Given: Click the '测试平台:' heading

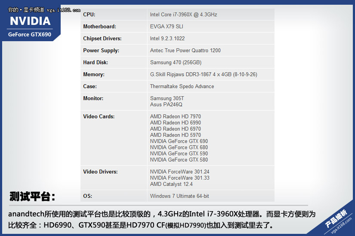Looking at the screenshot, I should click(x=32, y=196).
